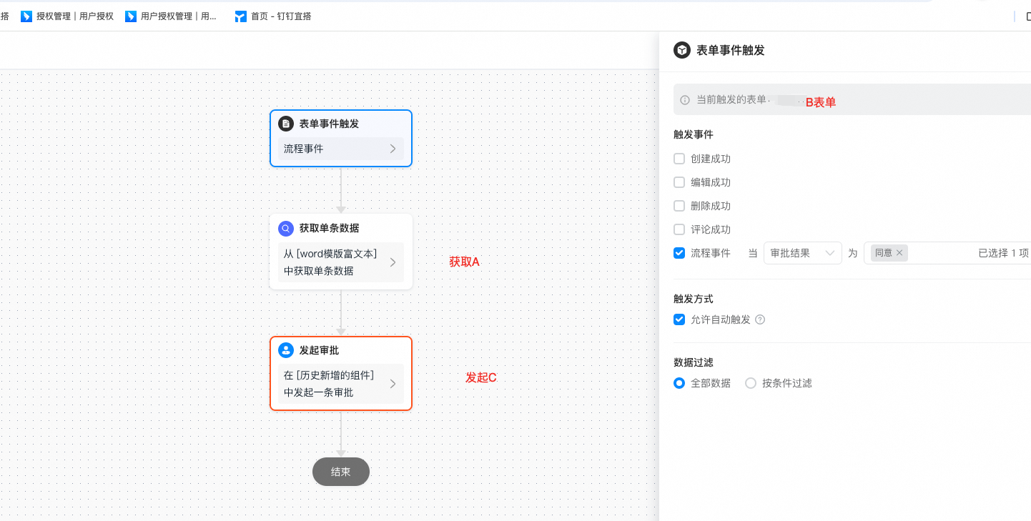Click the info icon next to 当前触发的表单
The height and width of the screenshot is (521, 1031).
[x=685, y=101]
